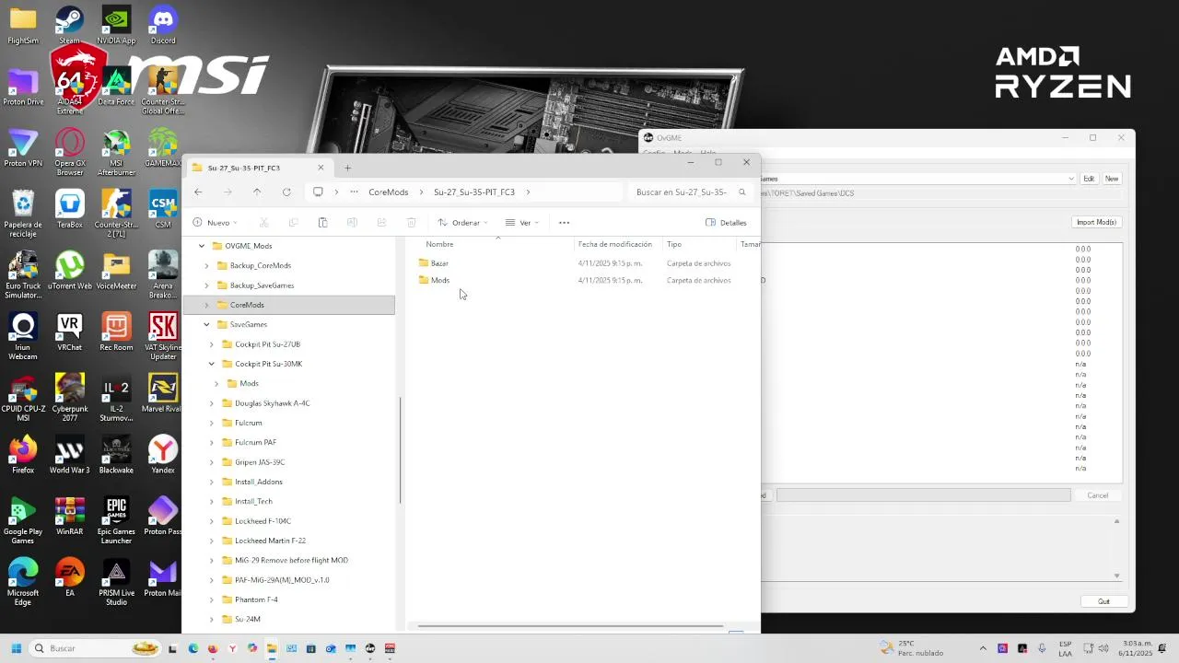The image size is (1179, 663).
Task: Open VRChat desktop icon
Action: [x=69, y=332]
